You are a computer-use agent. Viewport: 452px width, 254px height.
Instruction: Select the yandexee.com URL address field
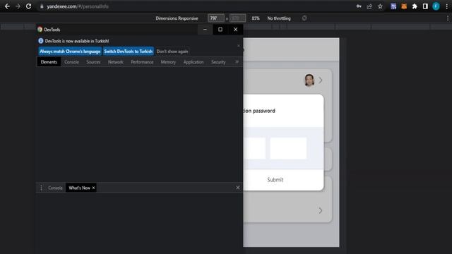point(78,6)
